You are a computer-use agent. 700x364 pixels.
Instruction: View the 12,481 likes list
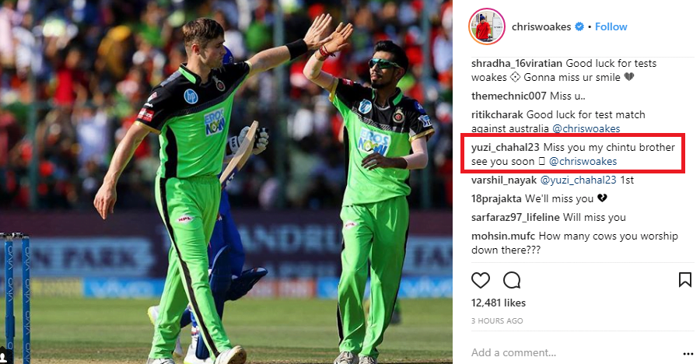tap(499, 303)
